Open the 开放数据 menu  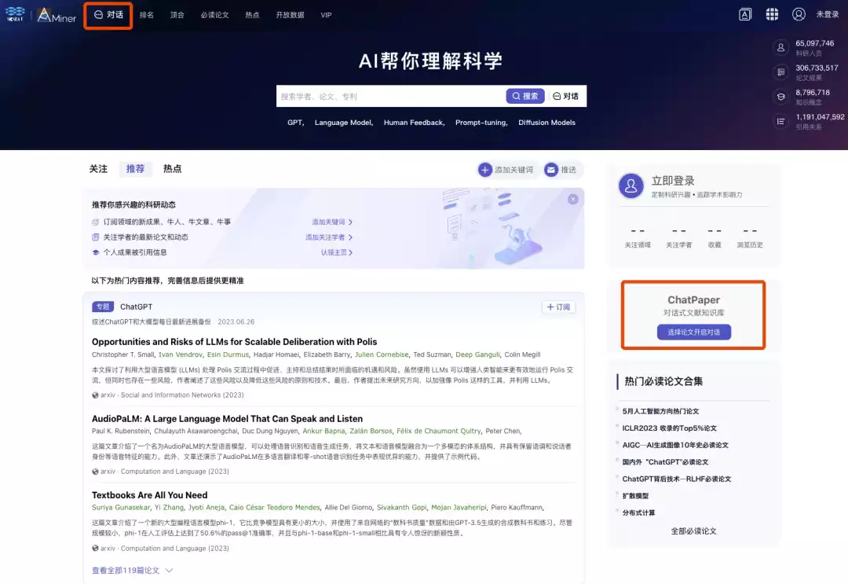[290, 15]
